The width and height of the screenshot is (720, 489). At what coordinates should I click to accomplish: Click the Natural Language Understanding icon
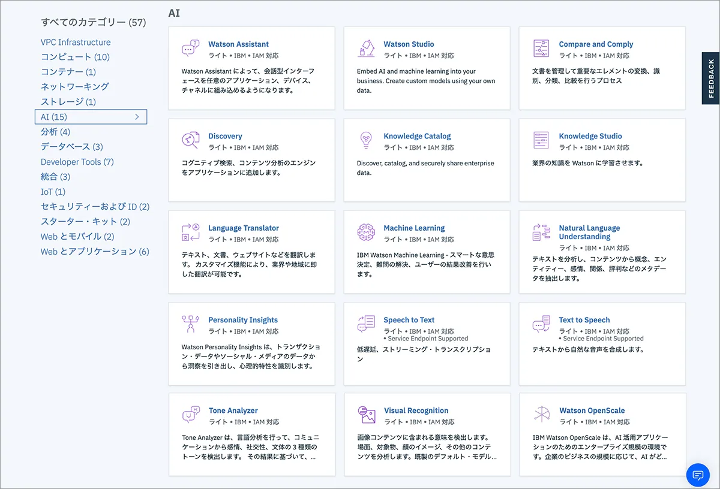pos(541,233)
